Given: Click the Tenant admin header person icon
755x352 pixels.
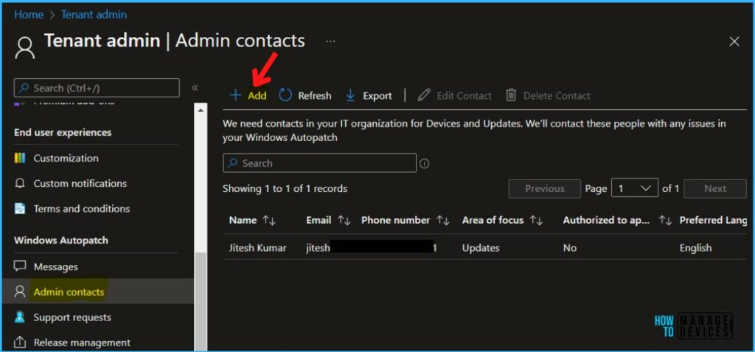Looking at the screenshot, I should (x=24, y=48).
